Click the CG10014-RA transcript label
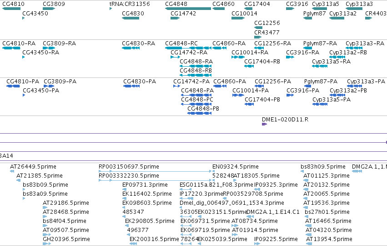Screen dimensions: 387x246 [250, 53]
